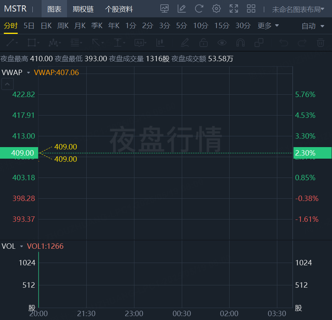This screenshot has height=320, width=332.
Task: Undo the last drawing action
Action: 284,42
